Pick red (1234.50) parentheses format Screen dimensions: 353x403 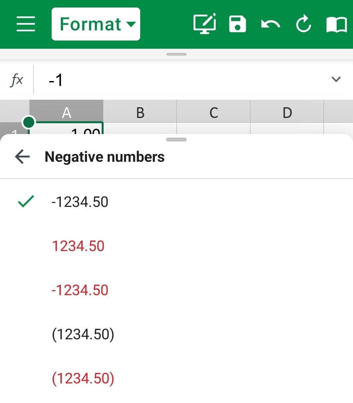pos(176,378)
